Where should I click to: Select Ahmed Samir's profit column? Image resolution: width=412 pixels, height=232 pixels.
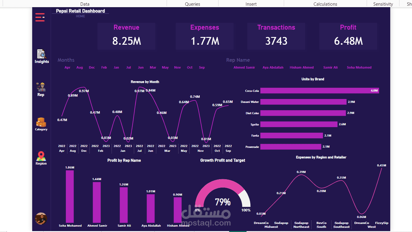pyautogui.click(x=97, y=202)
